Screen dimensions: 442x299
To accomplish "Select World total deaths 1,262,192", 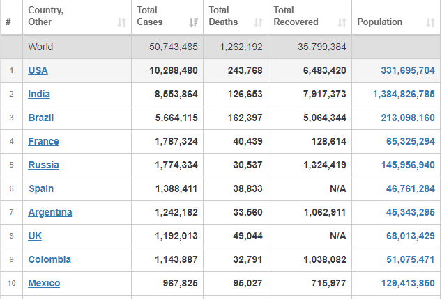I will point(241,47).
